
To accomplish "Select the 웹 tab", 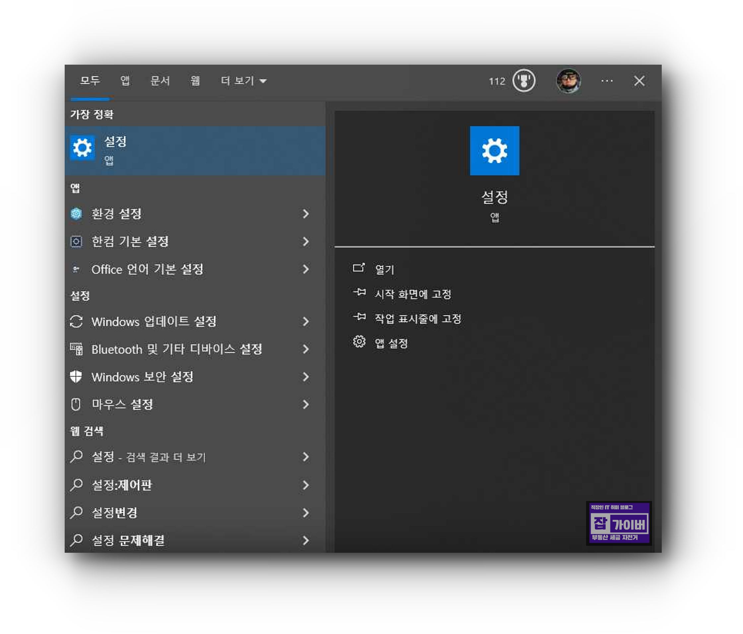I will [195, 81].
